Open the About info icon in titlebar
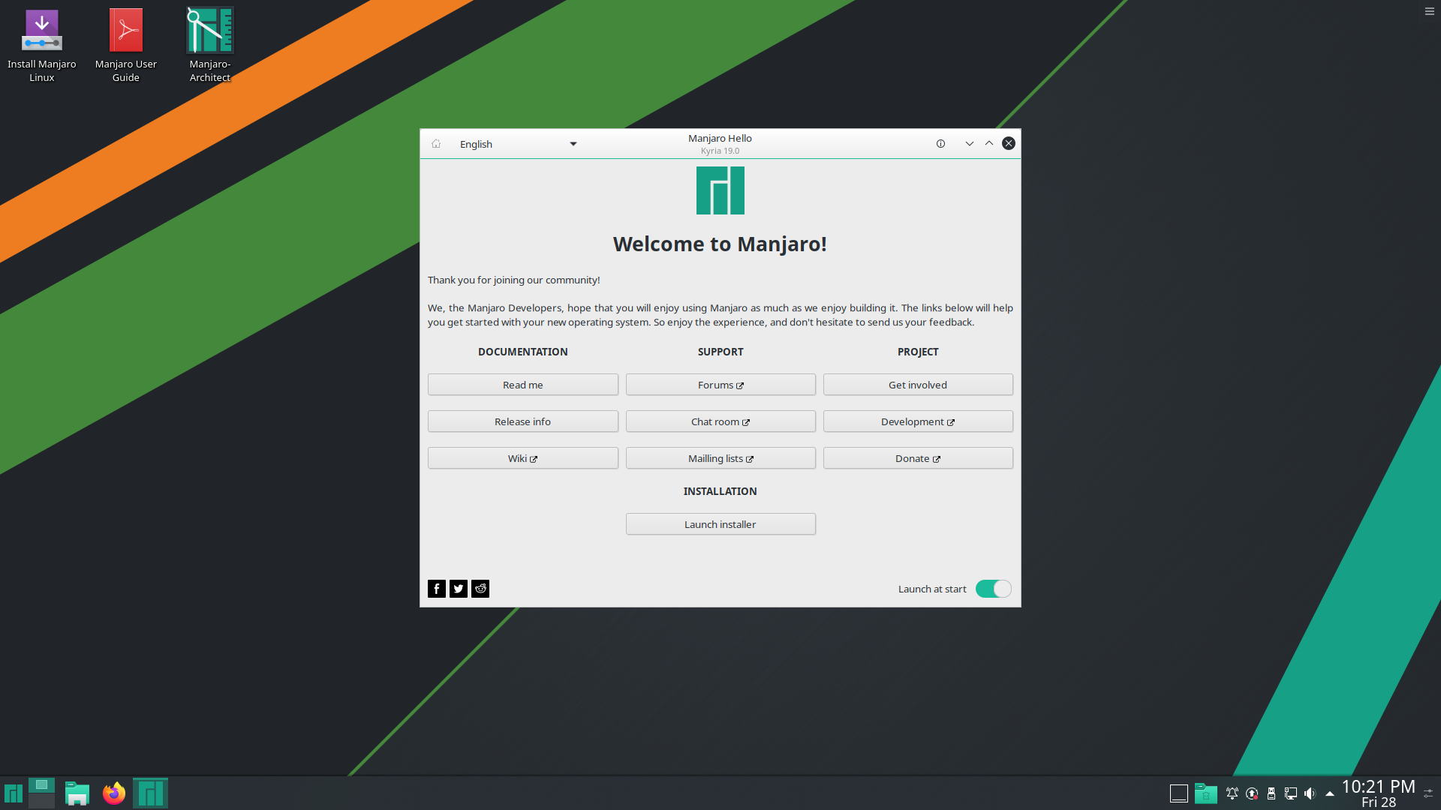This screenshot has height=810, width=1441. [940, 144]
